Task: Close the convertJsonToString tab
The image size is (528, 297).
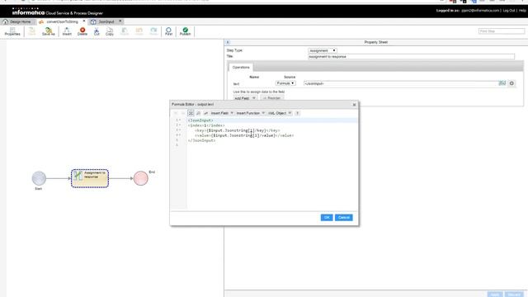Action: pos(84,21)
